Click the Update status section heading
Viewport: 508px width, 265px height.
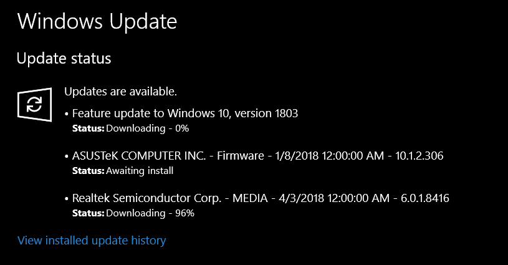pyautogui.click(x=64, y=59)
